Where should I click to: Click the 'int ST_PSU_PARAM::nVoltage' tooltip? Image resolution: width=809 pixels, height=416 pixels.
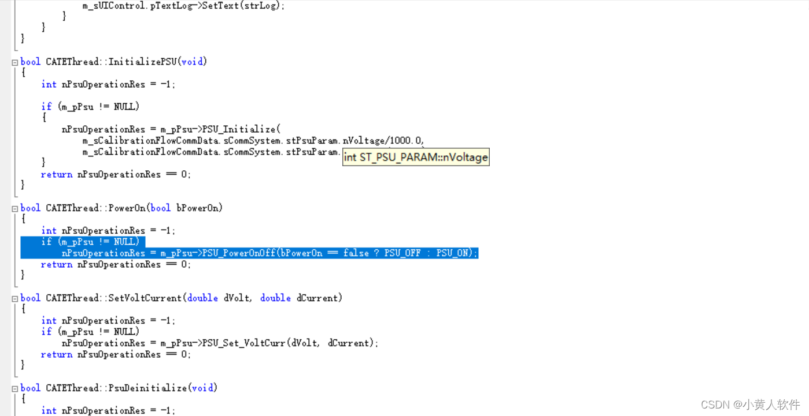pyautogui.click(x=416, y=157)
